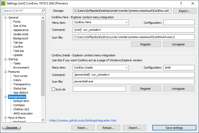199x133 pixels.
Task: Select the General tree item label
Action: tap(13, 17)
